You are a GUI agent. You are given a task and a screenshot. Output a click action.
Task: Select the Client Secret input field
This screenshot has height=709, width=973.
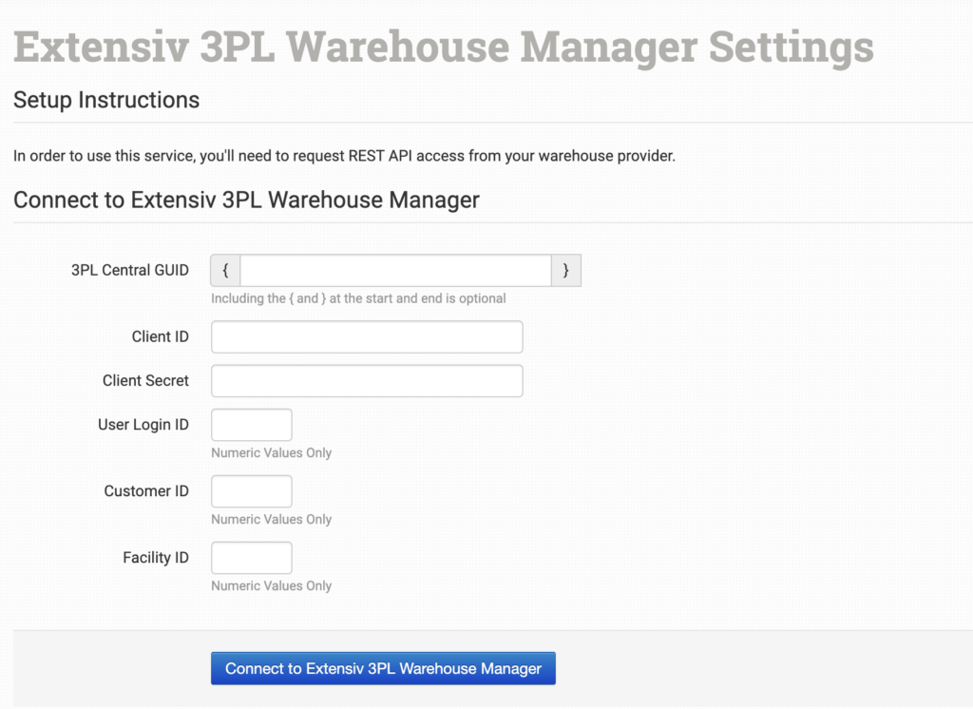tap(367, 381)
